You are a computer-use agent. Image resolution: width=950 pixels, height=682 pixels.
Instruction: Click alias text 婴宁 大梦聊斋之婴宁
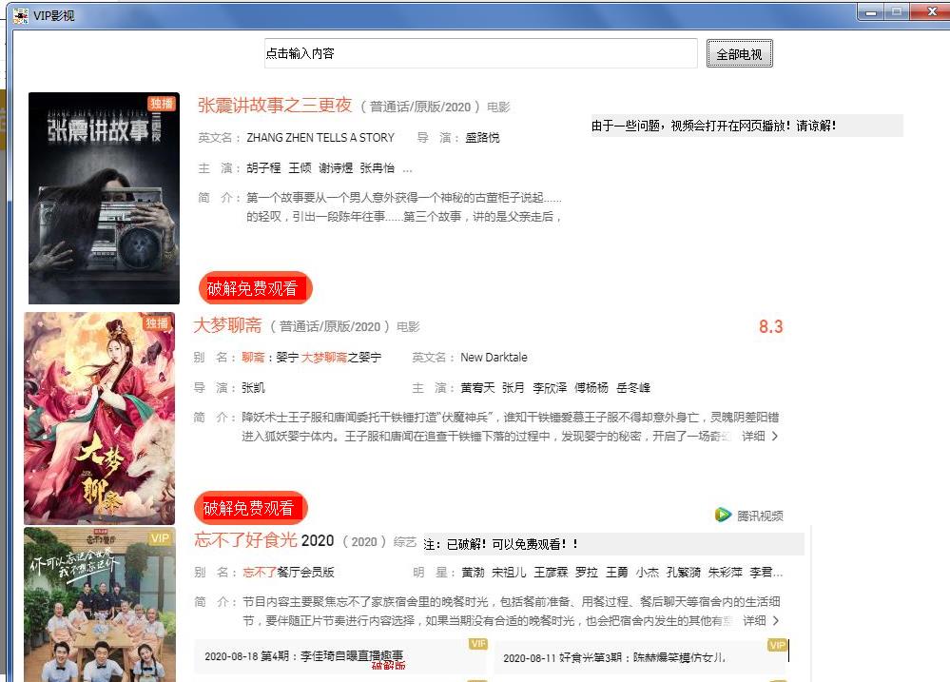tap(328, 357)
